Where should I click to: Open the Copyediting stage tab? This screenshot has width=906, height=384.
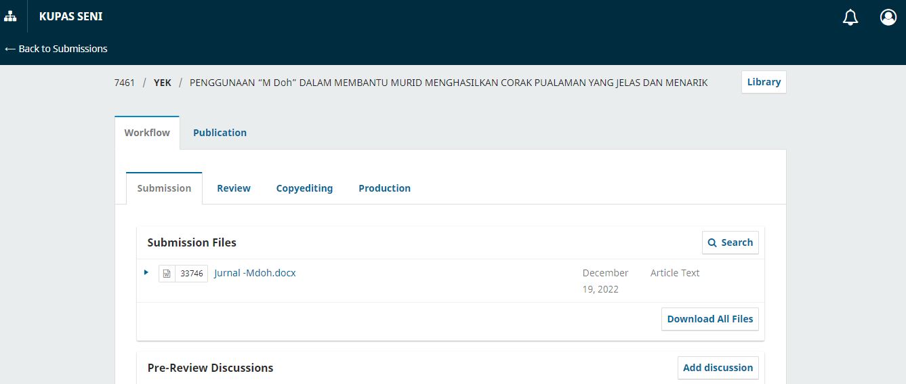(x=304, y=188)
